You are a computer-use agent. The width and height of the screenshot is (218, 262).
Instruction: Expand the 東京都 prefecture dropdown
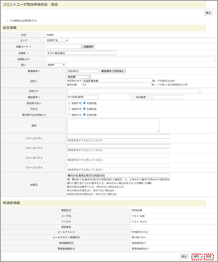tap(79, 77)
